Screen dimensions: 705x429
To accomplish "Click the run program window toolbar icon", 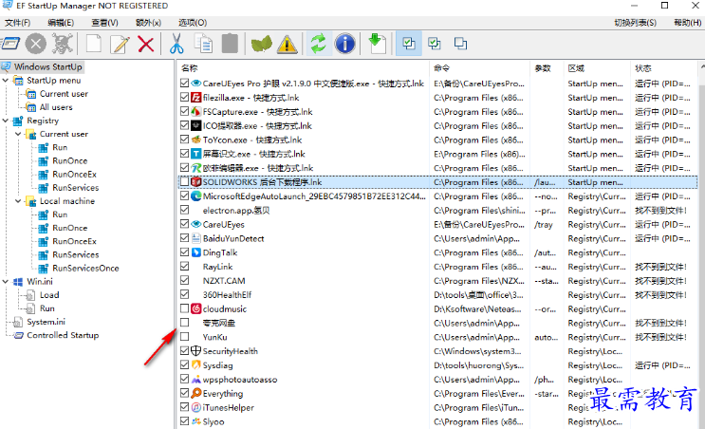I will point(10,44).
